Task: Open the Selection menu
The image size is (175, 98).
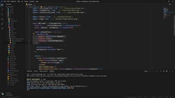Action: coord(13,1)
